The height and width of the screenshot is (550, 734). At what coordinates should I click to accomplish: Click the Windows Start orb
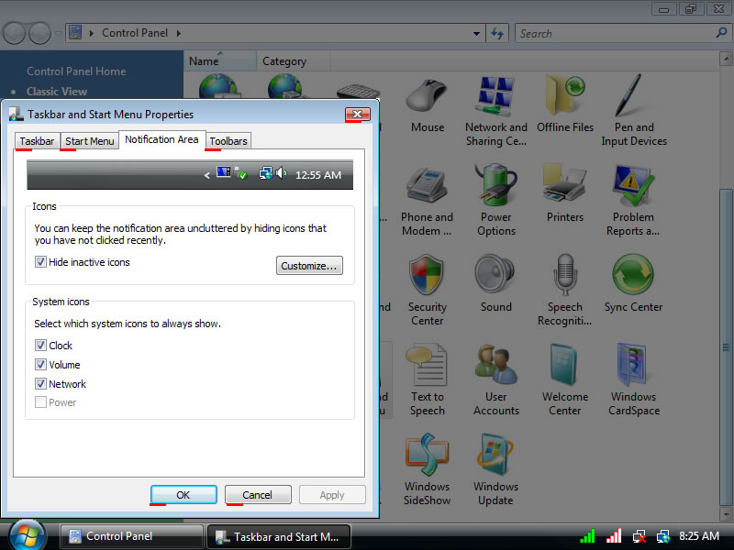click(27, 534)
